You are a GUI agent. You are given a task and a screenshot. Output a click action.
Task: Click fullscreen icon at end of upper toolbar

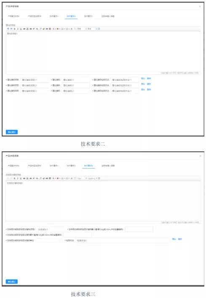pos(99,29)
